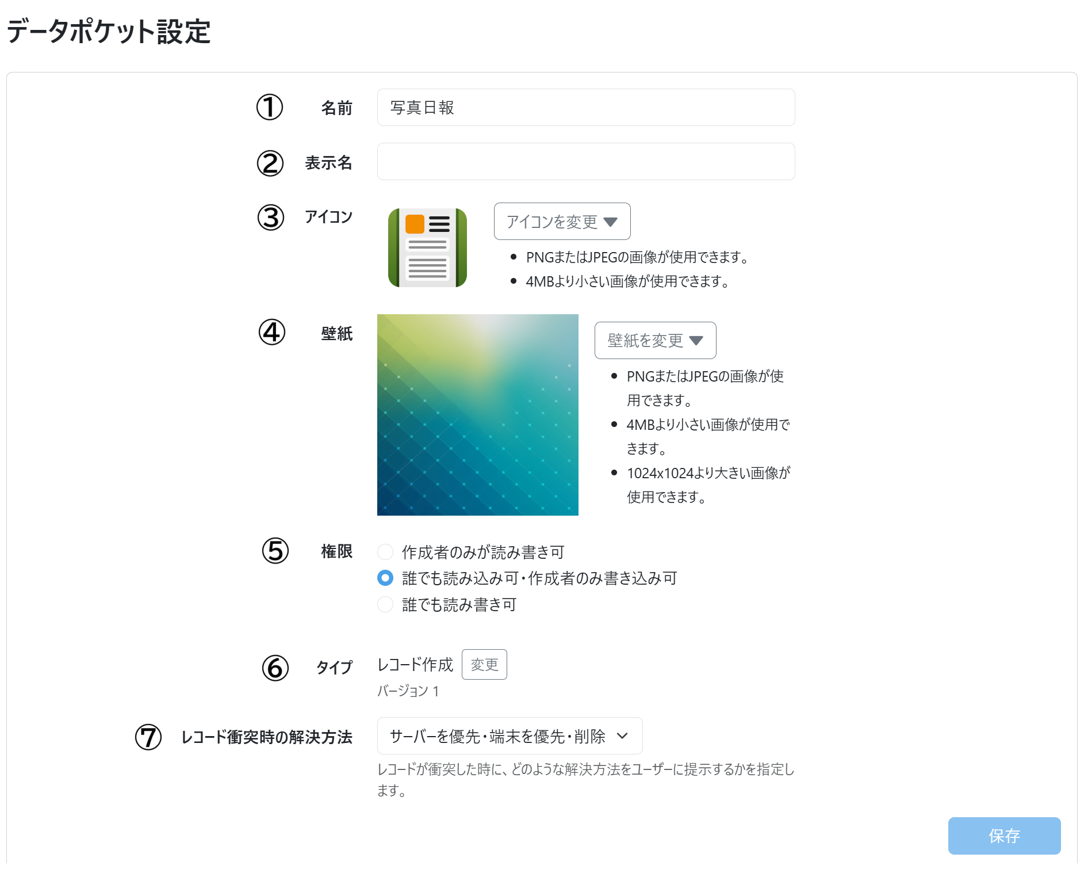Click the 名前 field containing 写真日報
Screen dimensions: 1084x869
(x=585, y=108)
